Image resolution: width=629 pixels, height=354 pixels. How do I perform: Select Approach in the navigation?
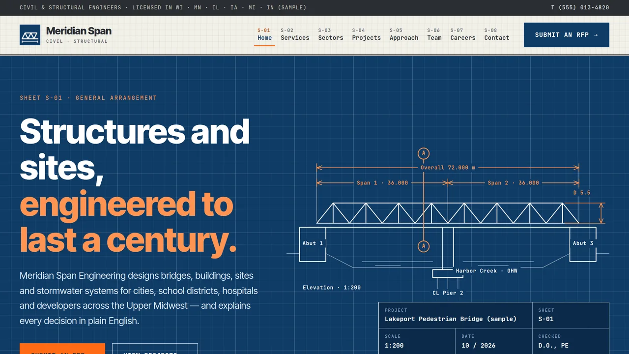tap(404, 34)
